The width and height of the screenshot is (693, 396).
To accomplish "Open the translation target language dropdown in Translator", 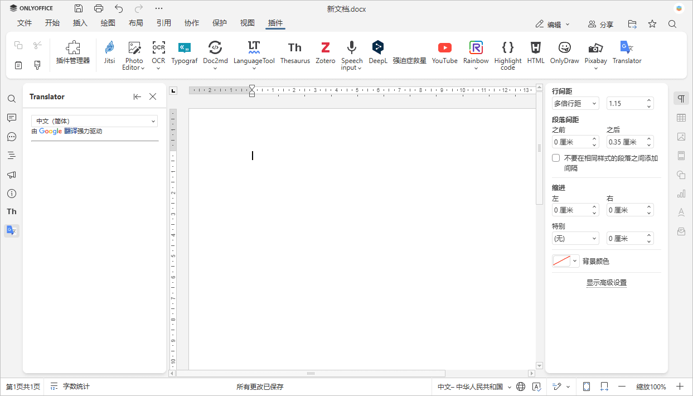I will click(x=94, y=121).
